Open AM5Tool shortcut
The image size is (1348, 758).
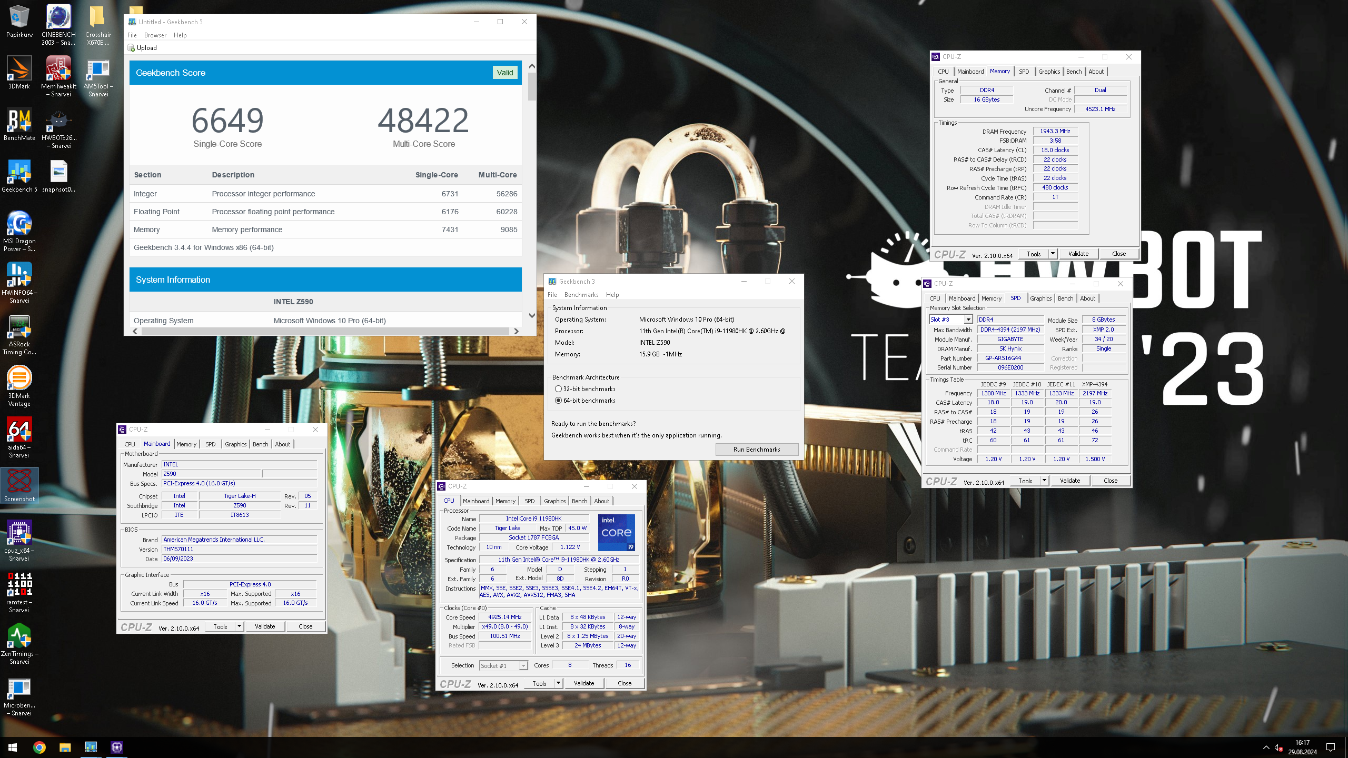coord(98,76)
